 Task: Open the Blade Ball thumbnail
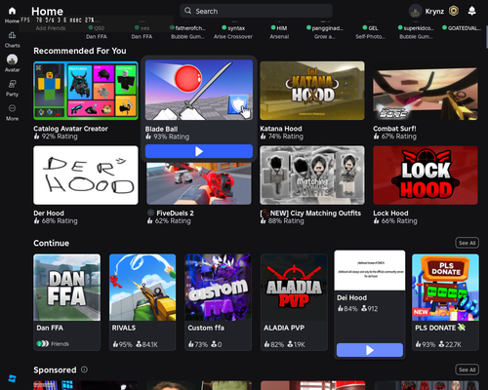(199, 90)
